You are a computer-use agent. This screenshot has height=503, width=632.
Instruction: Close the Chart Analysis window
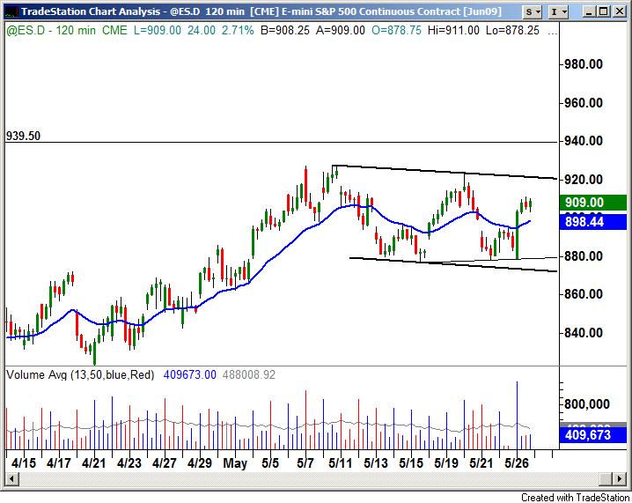pos(619,11)
